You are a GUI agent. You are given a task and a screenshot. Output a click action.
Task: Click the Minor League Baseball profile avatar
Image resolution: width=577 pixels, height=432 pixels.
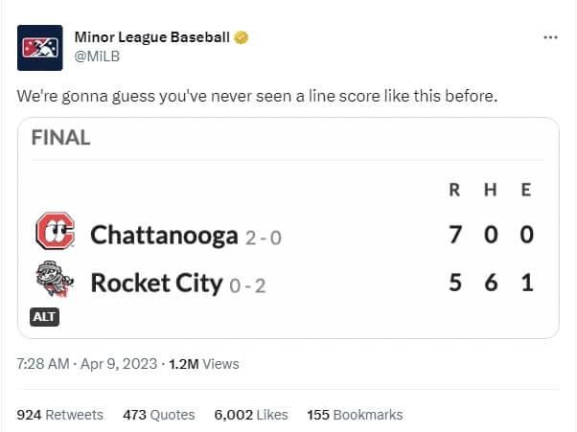click(40, 47)
